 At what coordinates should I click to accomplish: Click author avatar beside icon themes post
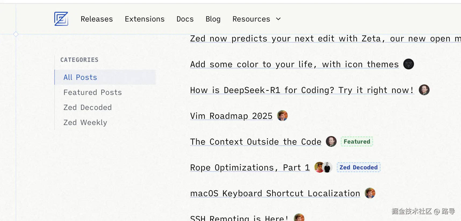tap(408, 64)
